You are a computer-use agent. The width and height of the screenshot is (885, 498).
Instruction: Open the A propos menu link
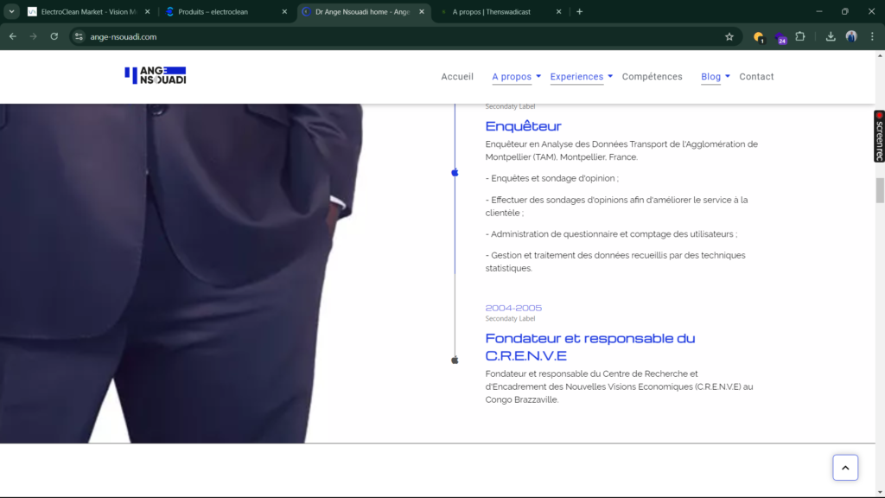tap(512, 77)
